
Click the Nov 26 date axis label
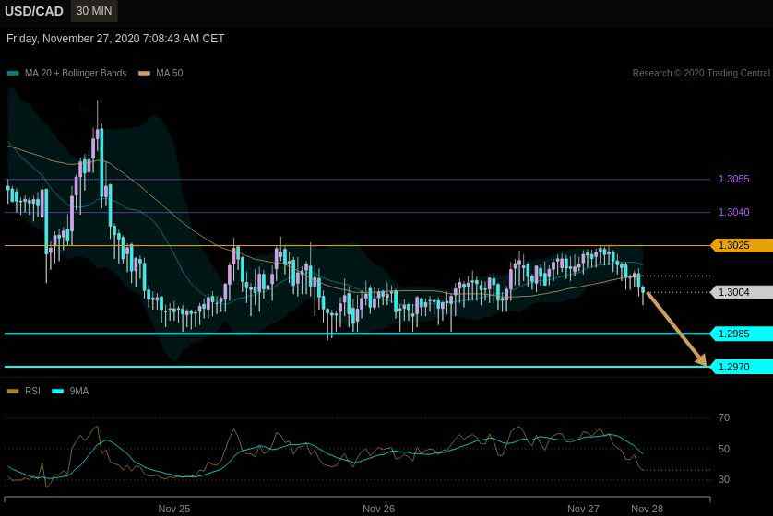pos(378,510)
